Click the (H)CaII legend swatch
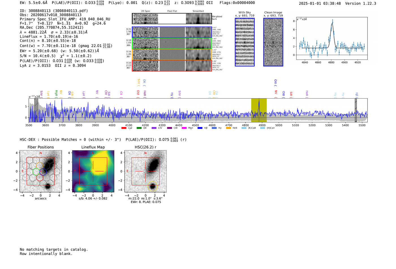396x269 pixels. (262, 128)
